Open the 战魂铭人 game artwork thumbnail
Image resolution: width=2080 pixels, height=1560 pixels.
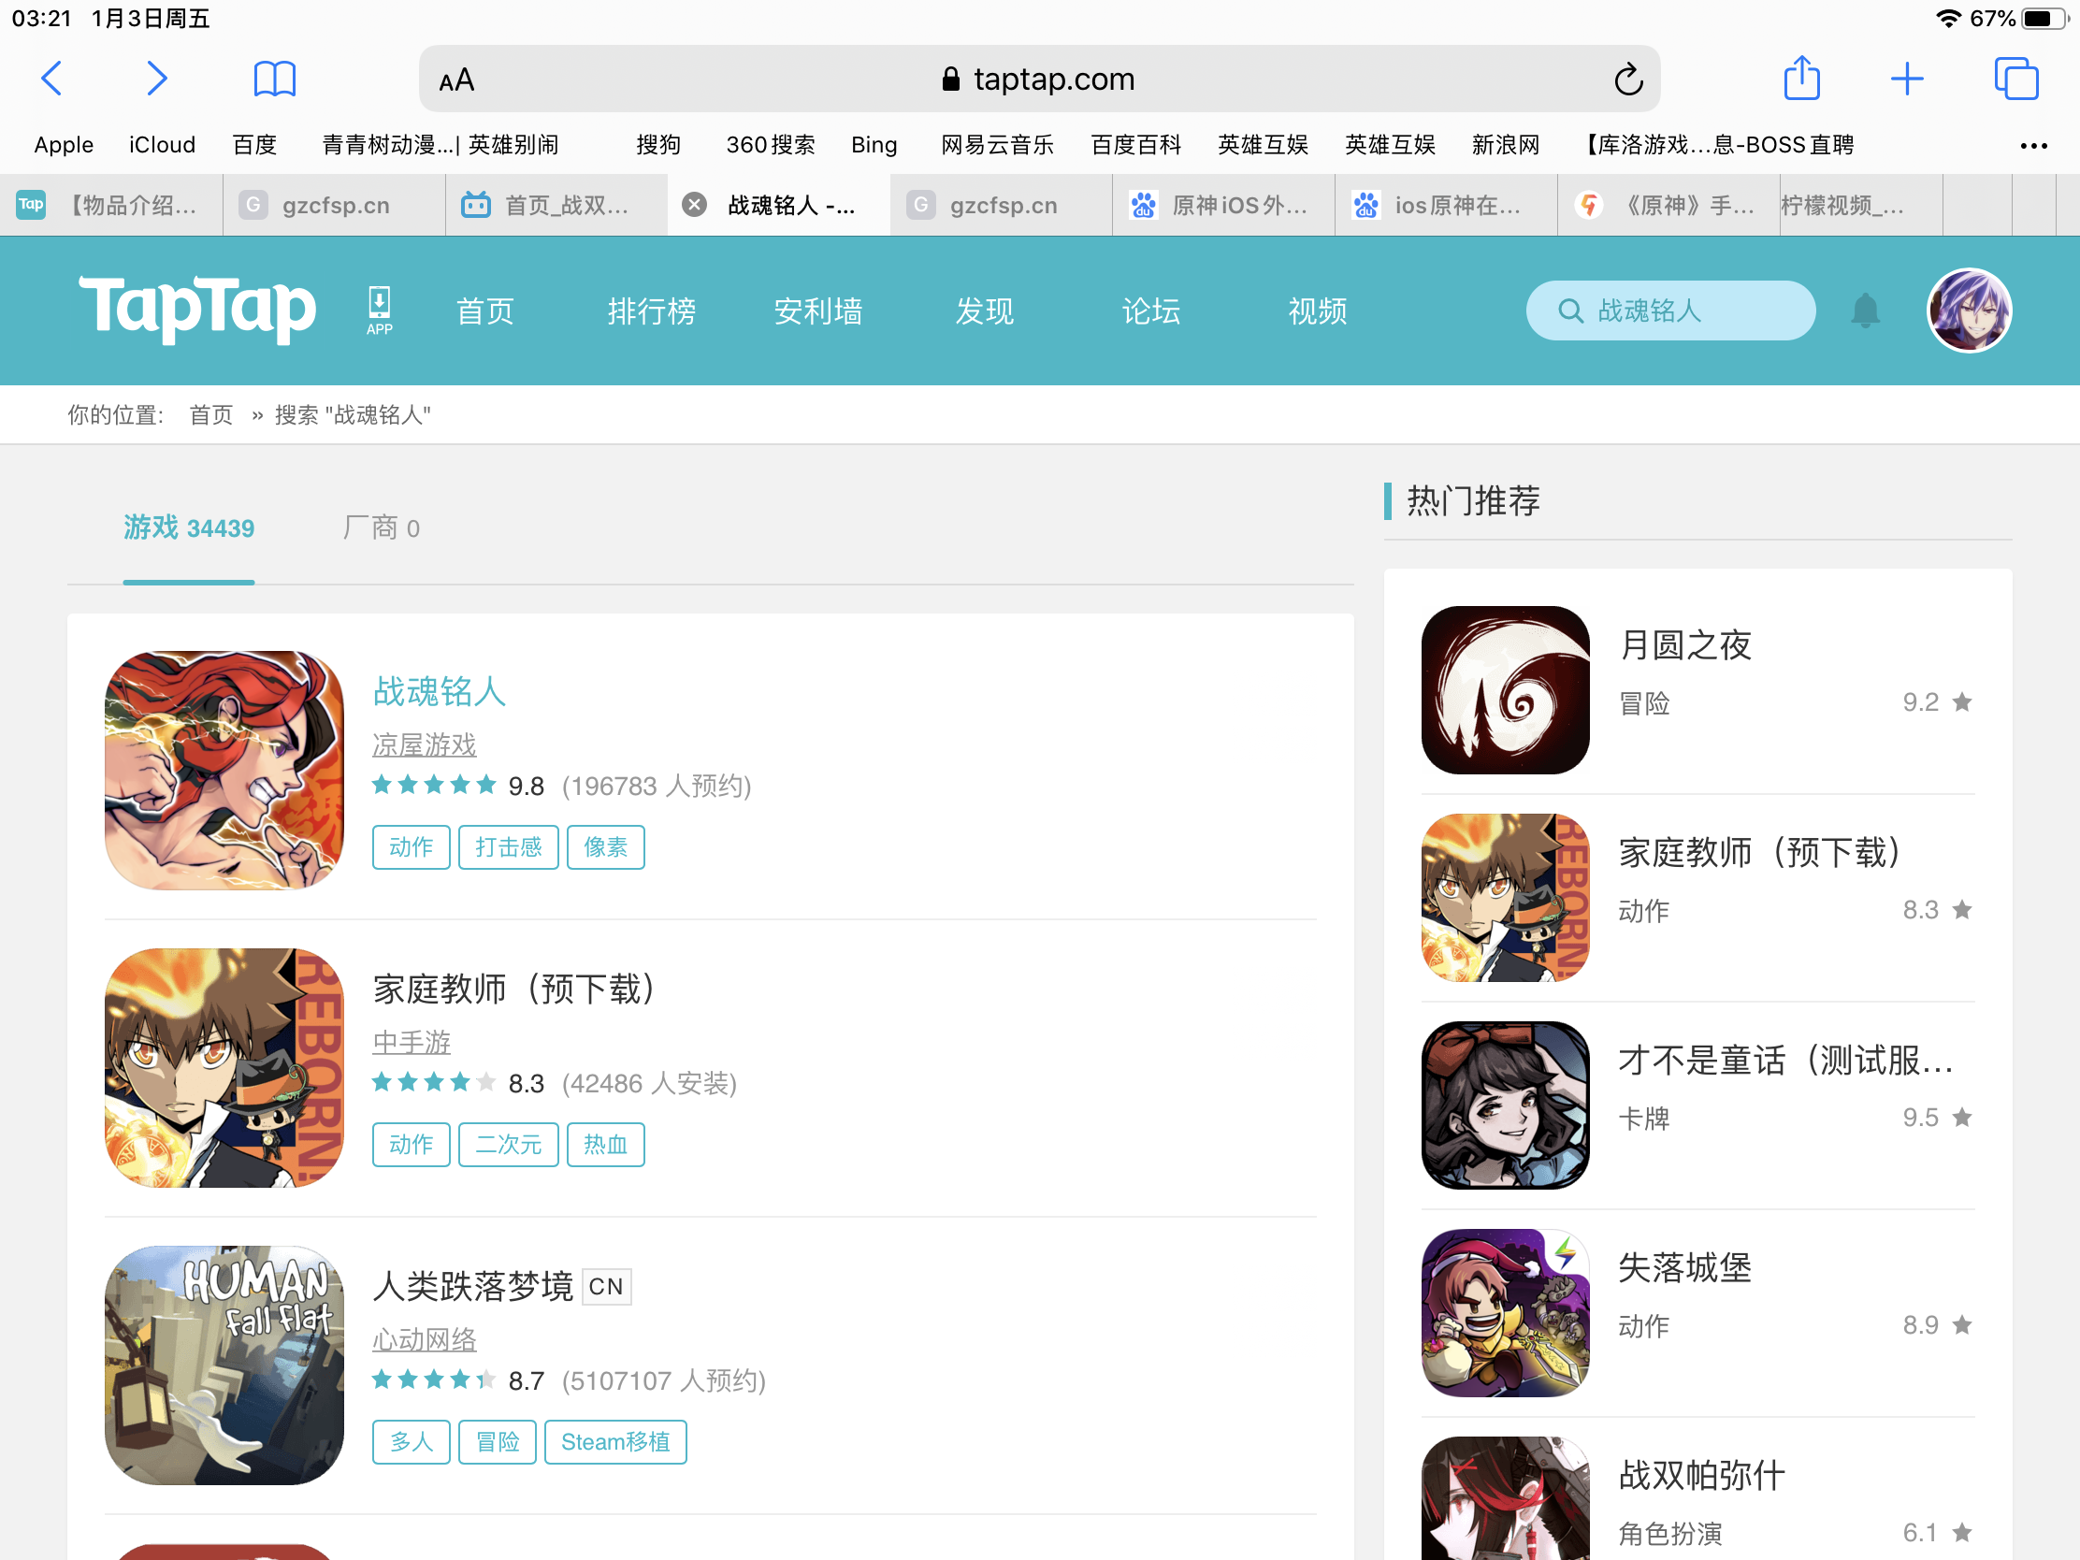click(x=224, y=770)
